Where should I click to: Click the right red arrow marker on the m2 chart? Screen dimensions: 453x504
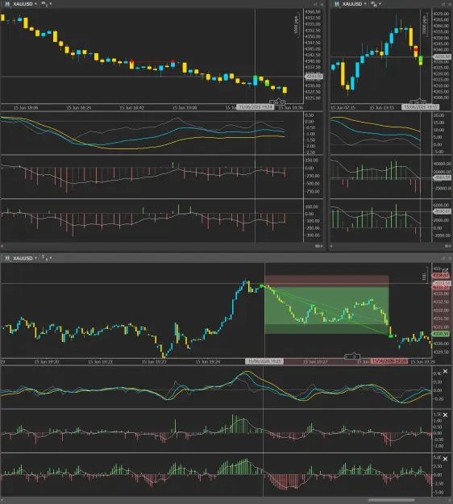point(172,60)
